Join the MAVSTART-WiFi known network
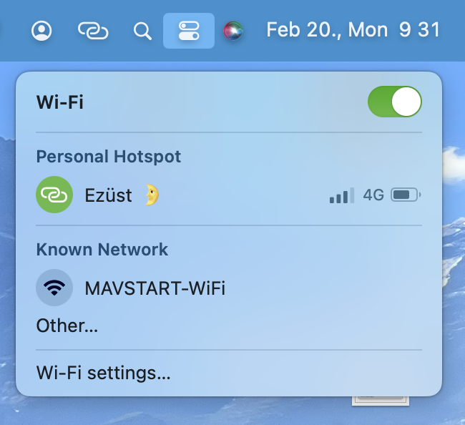 tap(229, 288)
